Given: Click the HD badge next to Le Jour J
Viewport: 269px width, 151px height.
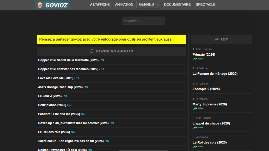Looking at the screenshot, I should pyautogui.click(x=65, y=96).
